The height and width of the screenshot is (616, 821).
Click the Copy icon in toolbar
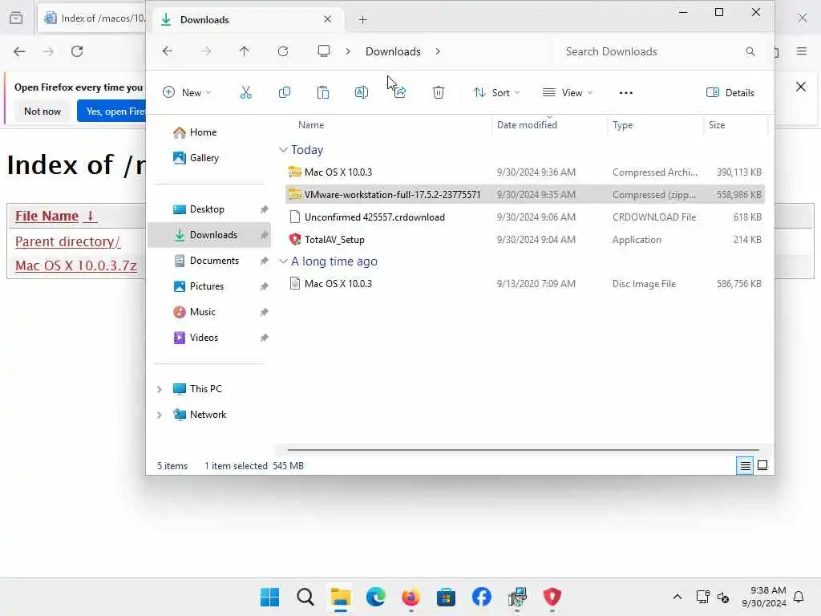[x=285, y=93]
